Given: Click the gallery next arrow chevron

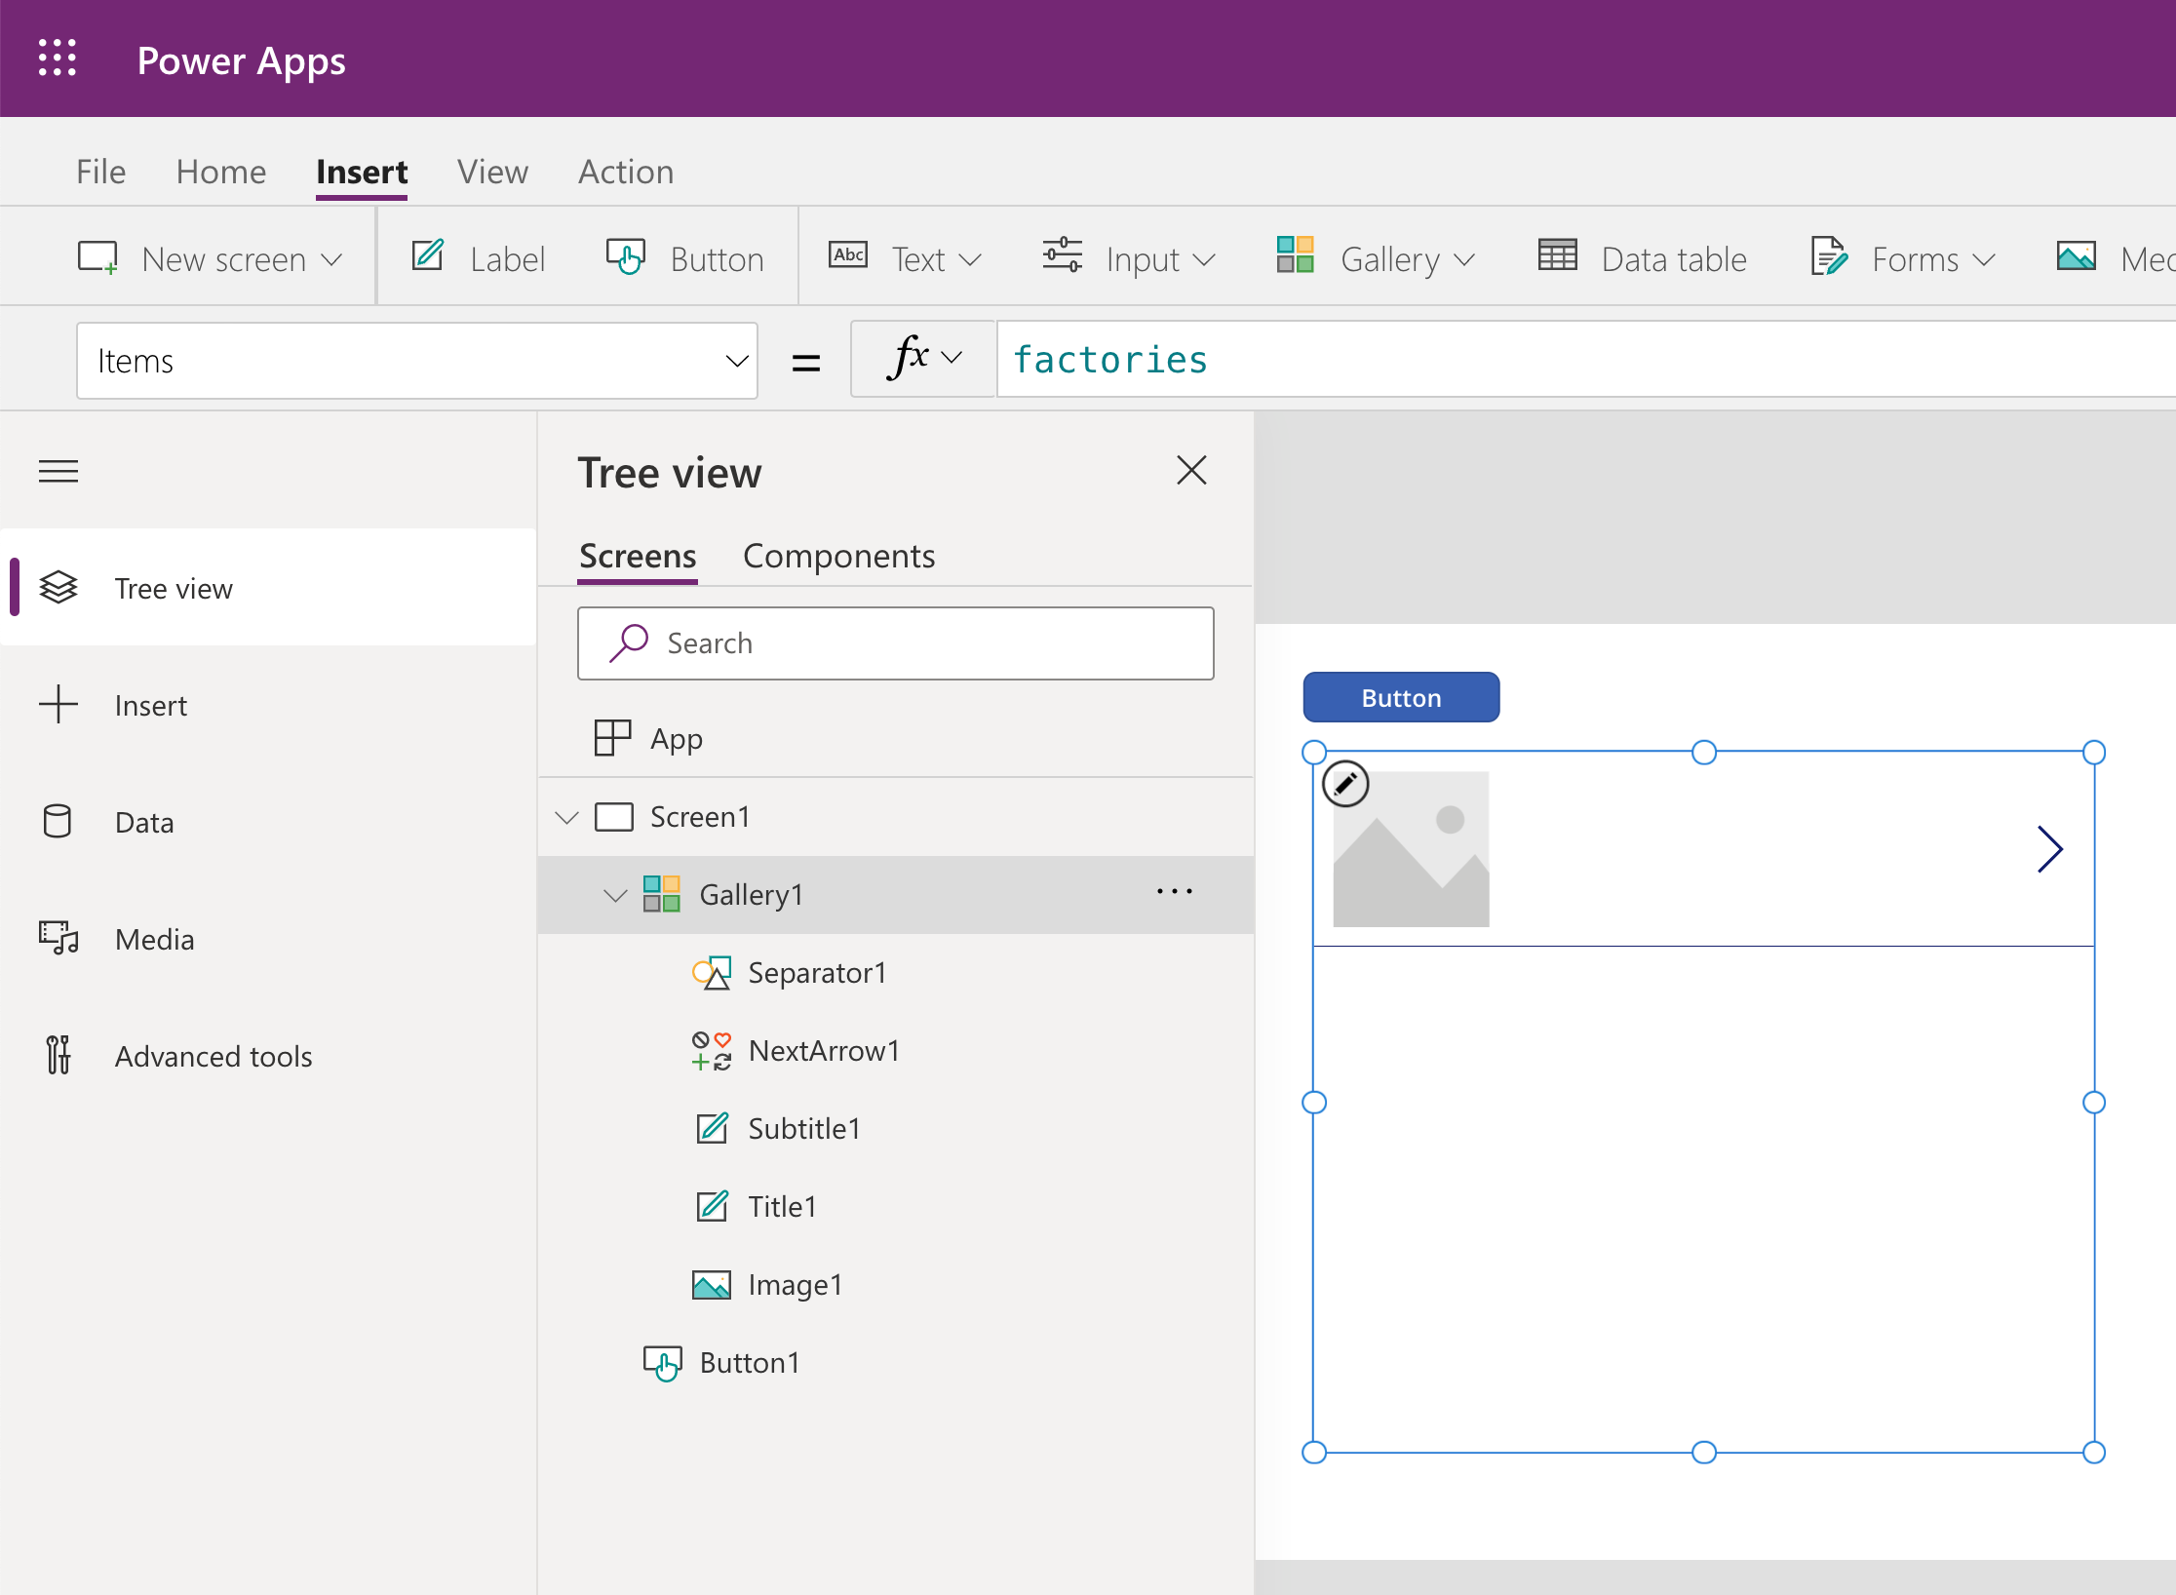Looking at the screenshot, I should (x=2049, y=849).
